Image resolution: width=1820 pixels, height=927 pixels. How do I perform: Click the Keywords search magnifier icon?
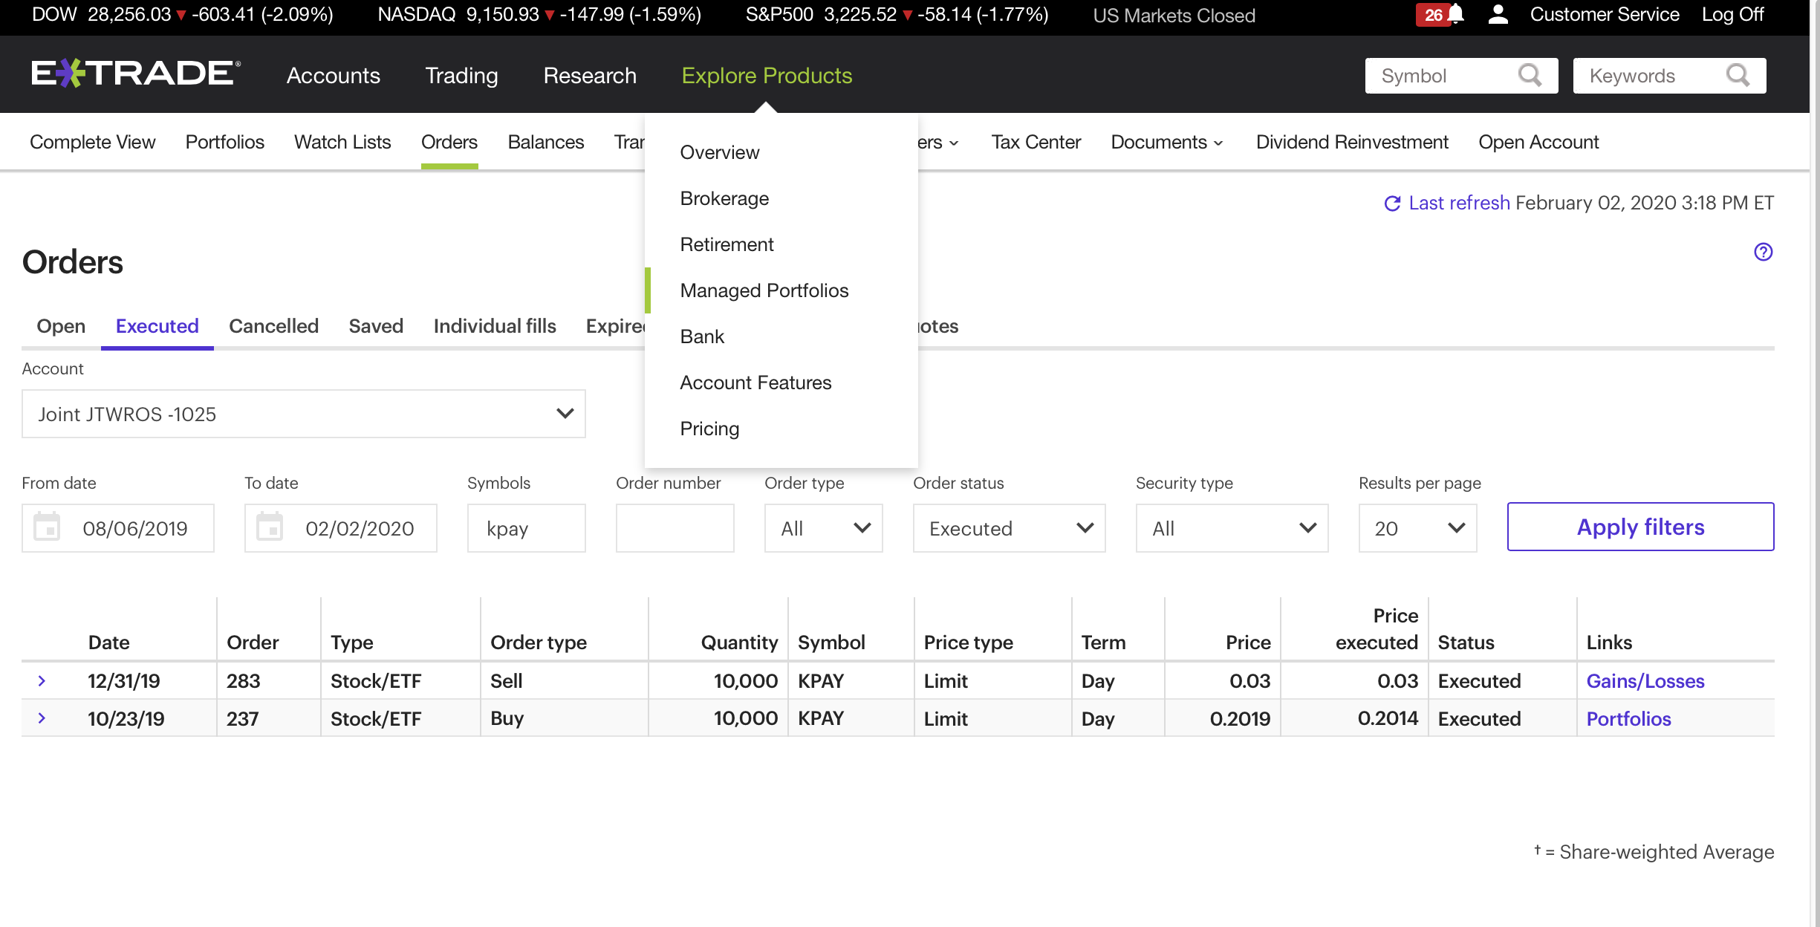(x=1738, y=75)
